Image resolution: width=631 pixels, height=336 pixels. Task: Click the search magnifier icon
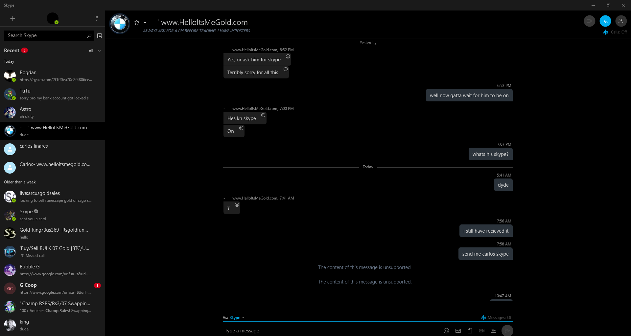89,35
